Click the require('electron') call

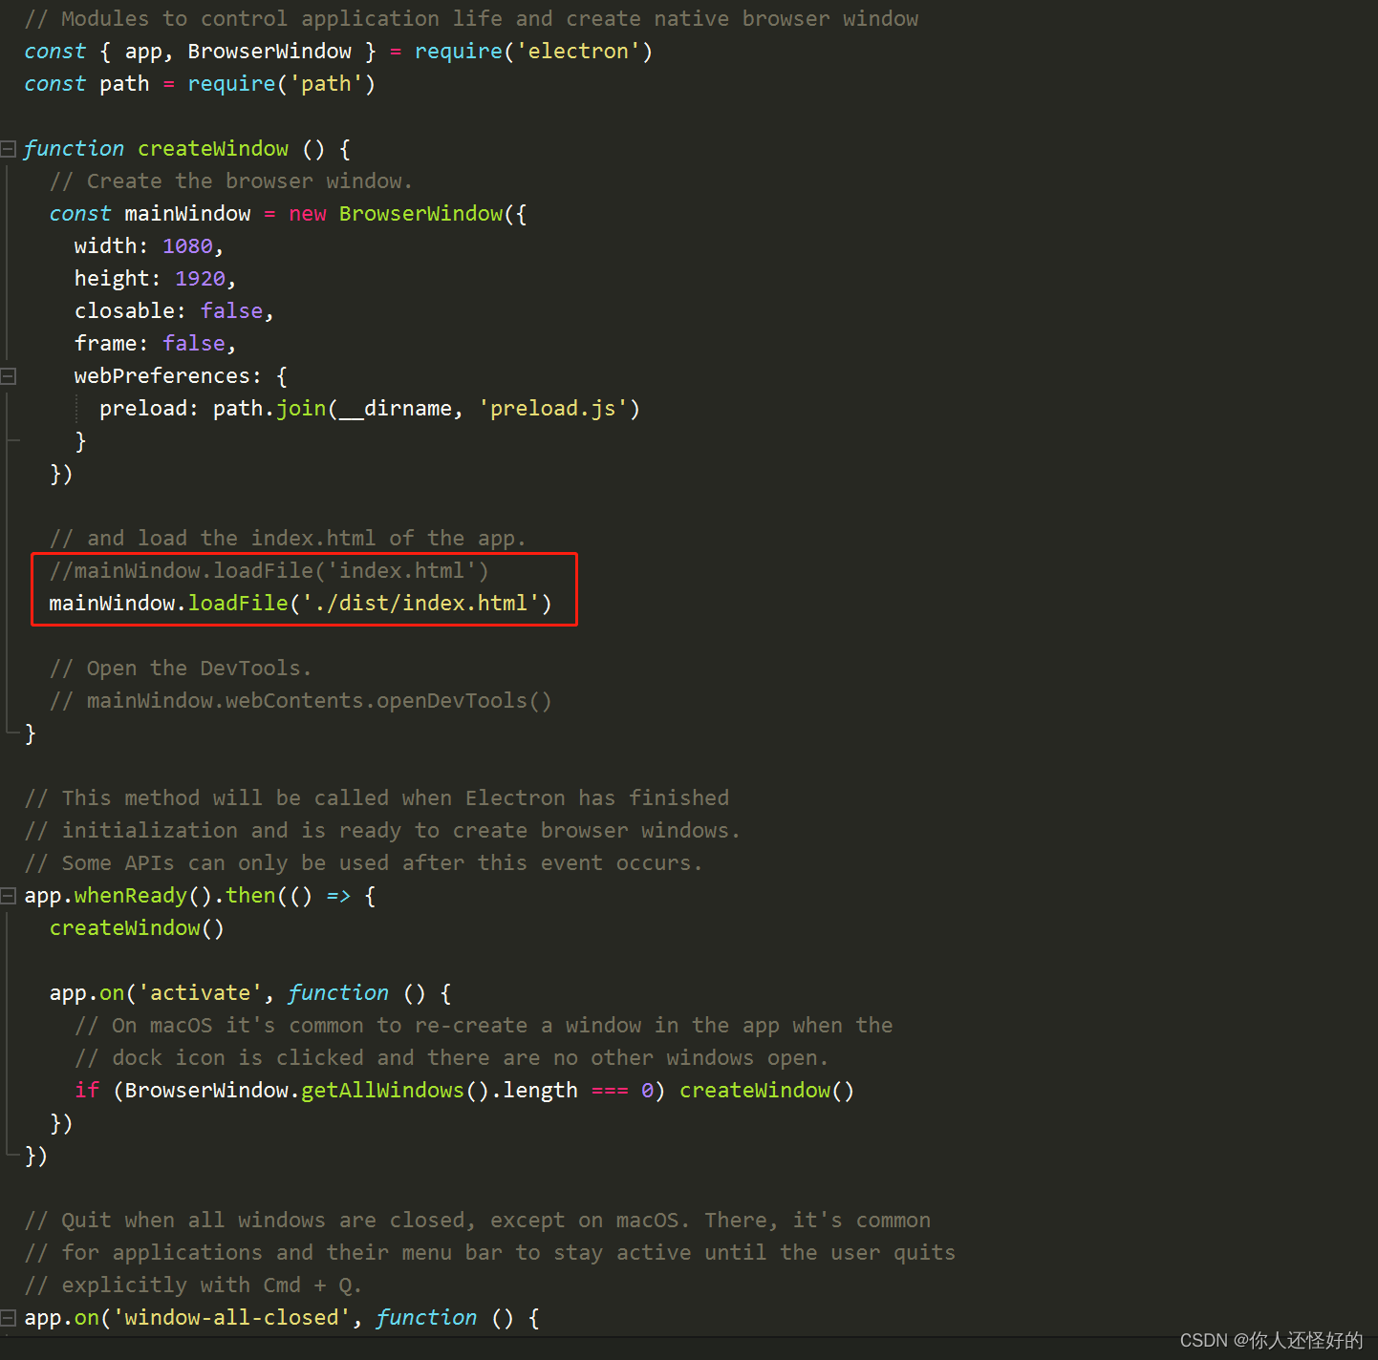[533, 52]
